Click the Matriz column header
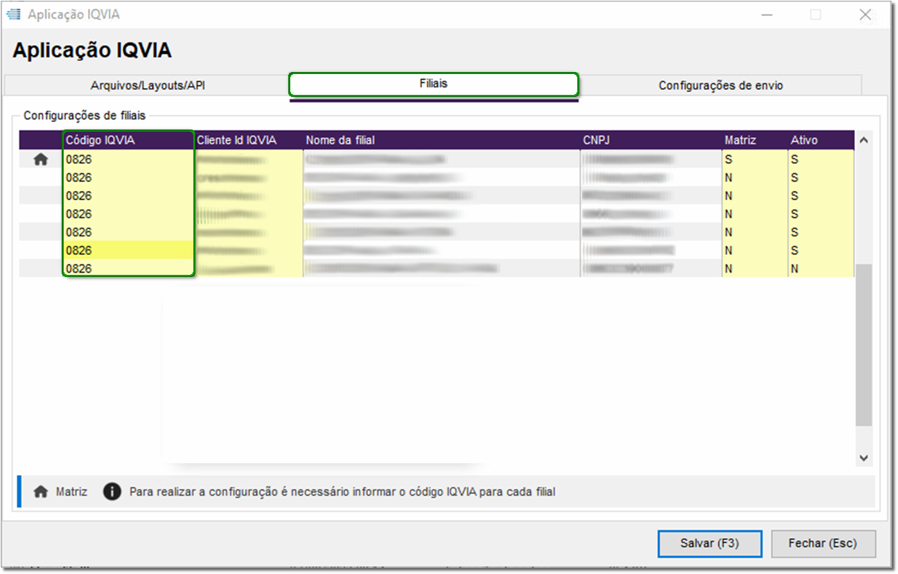Viewport: 898px width, 574px height. click(x=754, y=140)
